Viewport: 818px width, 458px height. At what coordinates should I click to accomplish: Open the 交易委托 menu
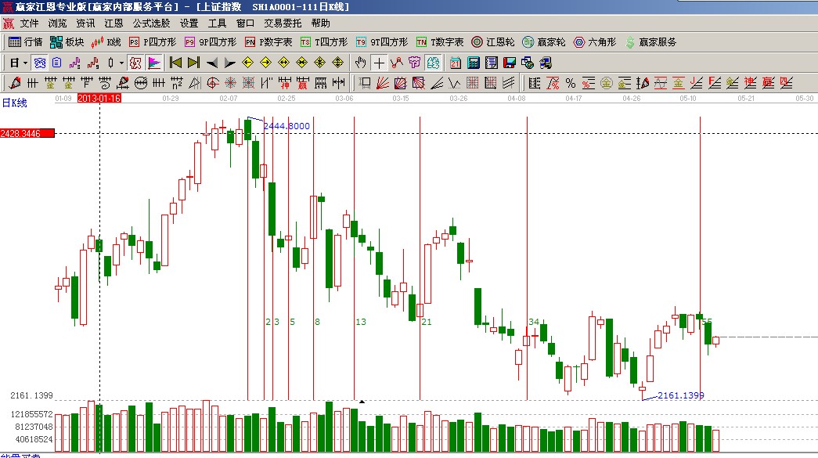point(283,23)
